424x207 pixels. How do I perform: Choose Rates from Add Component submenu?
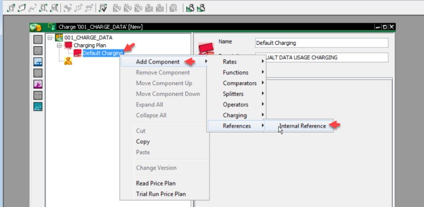[236, 62]
